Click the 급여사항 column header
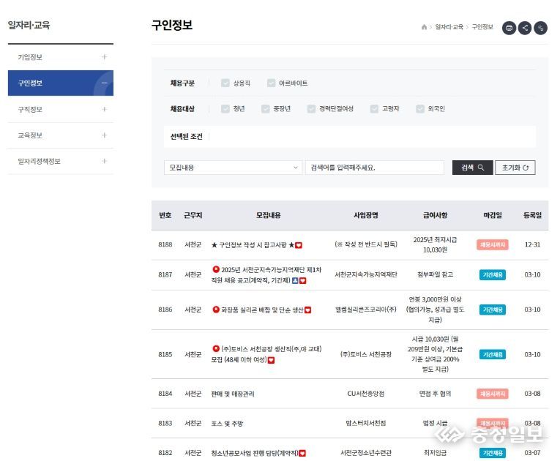The height and width of the screenshot is (461, 560). coord(435,215)
